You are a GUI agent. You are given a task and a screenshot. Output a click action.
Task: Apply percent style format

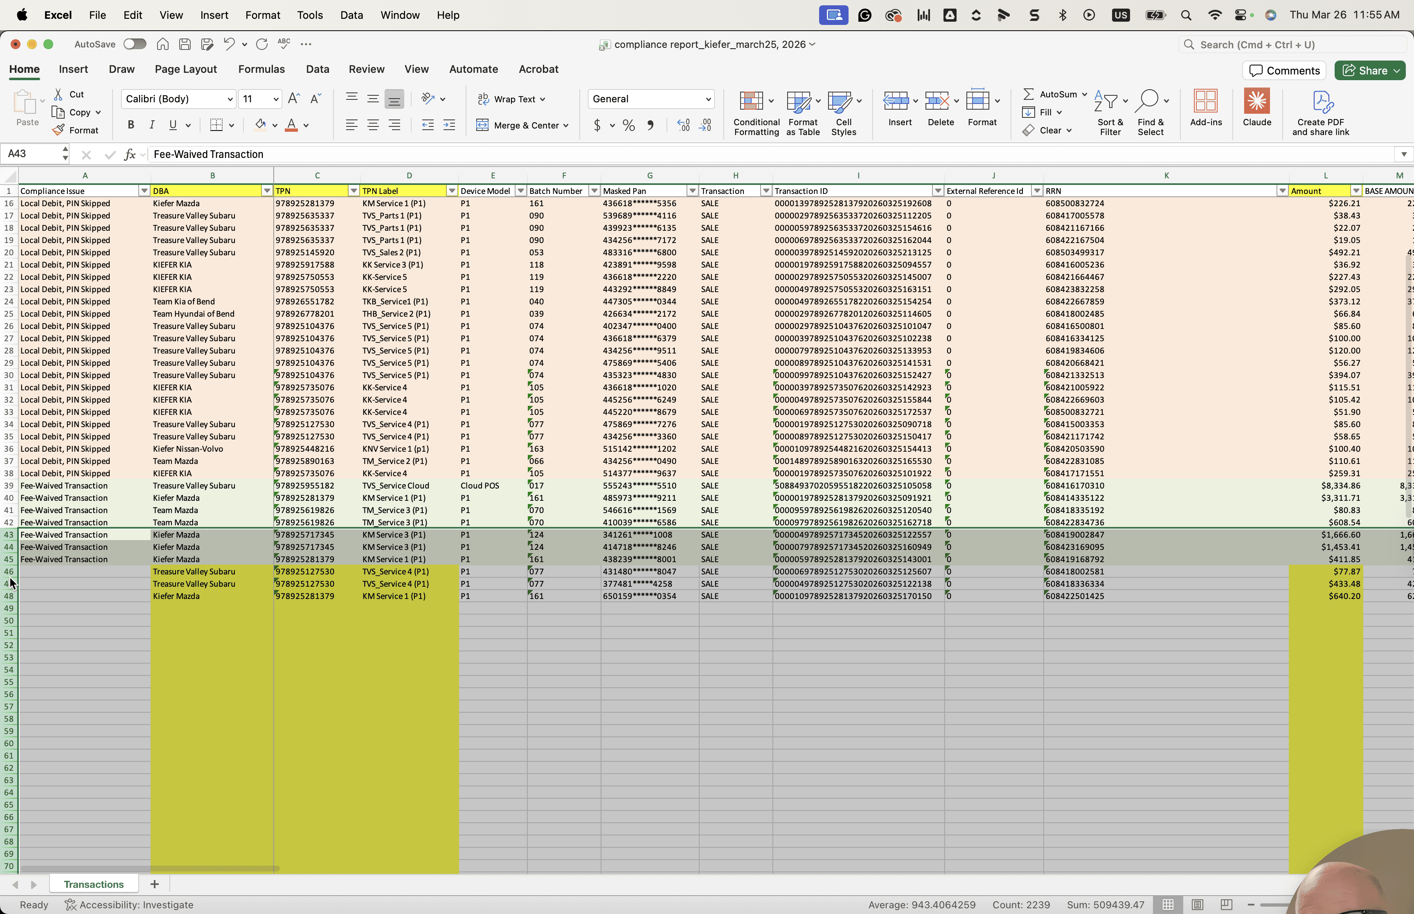point(629,125)
